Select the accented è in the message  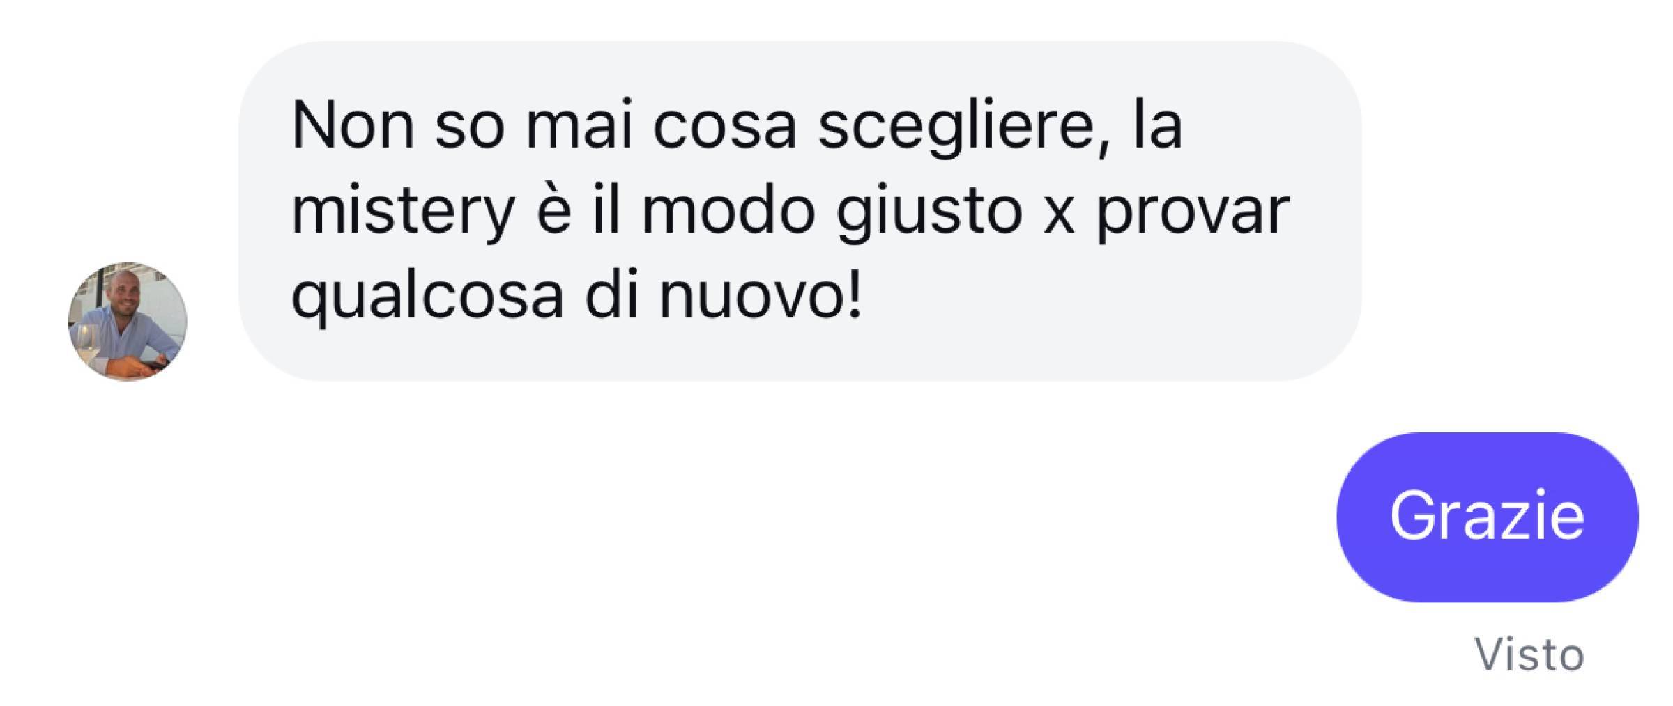553,211
